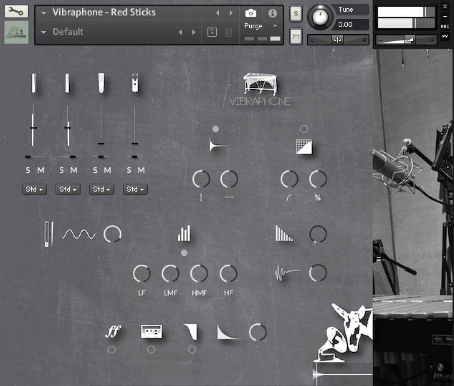This screenshot has width=454, height=386.
Task: Enable the Mute button in the Kontakt header
Action: pyautogui.click(x=295, y=37)
